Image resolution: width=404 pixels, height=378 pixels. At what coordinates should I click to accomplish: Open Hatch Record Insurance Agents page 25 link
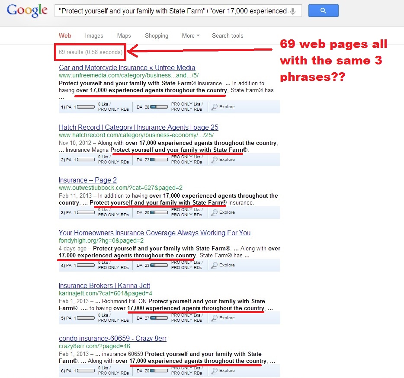click(138, 127)
